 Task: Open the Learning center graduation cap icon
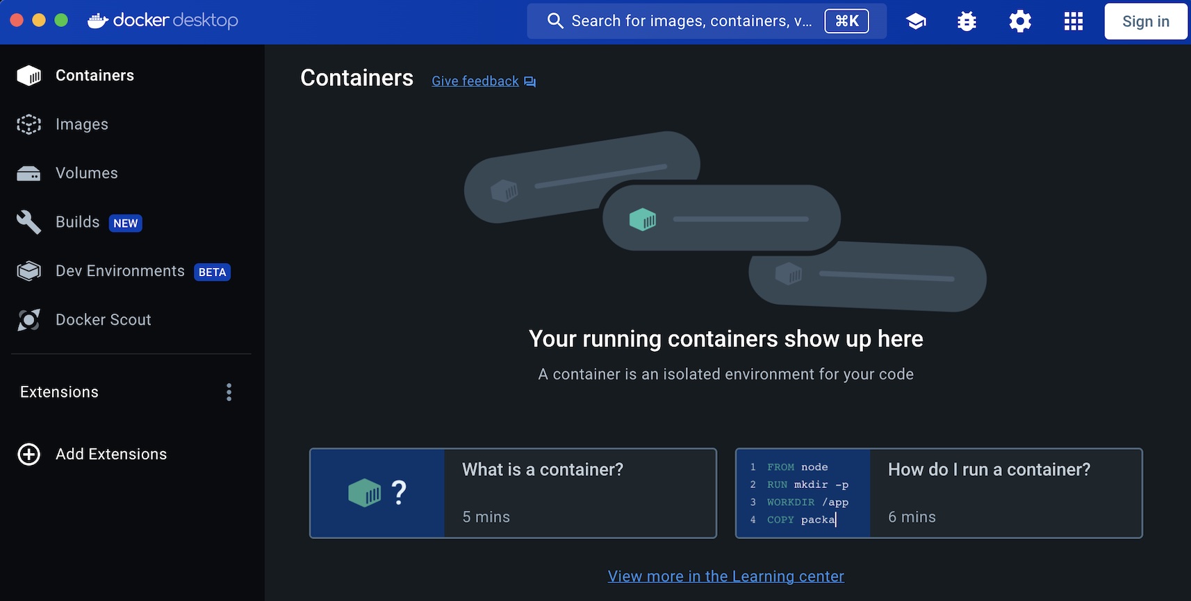pos(916,22)
